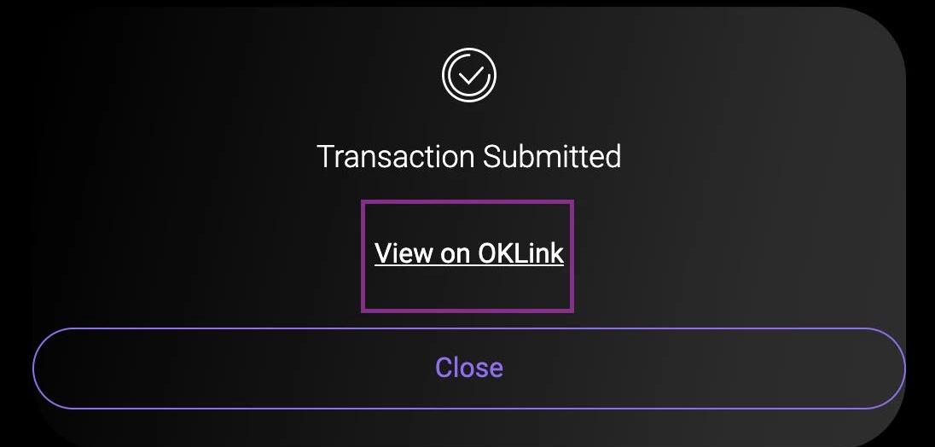Click the purple-outlined Close pill button

[468, 369]
